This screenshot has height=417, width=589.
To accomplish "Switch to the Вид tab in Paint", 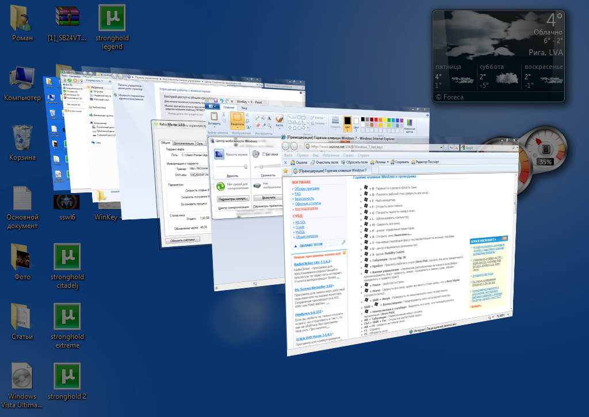I will point(244,107).
